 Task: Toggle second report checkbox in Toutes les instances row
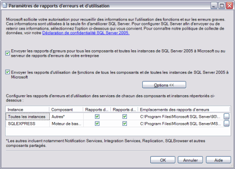click(125, 116)
